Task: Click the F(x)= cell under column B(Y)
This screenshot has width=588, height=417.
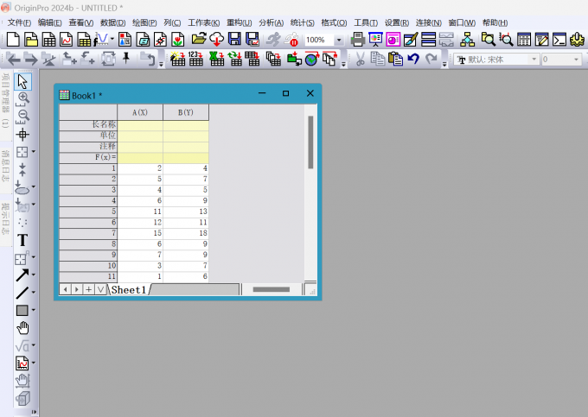Action: [186, 158]
